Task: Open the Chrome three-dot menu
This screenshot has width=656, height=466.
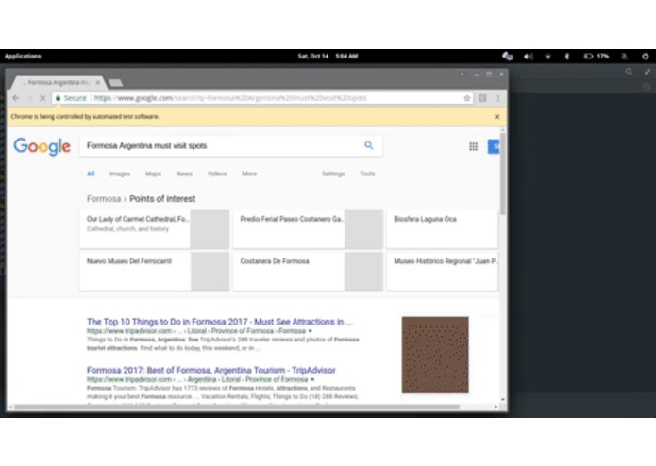Action: tap(497, 98)
